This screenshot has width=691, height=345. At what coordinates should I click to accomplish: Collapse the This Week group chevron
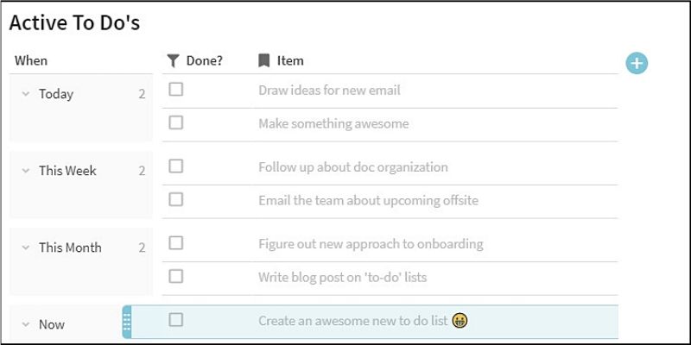(26, 171)
